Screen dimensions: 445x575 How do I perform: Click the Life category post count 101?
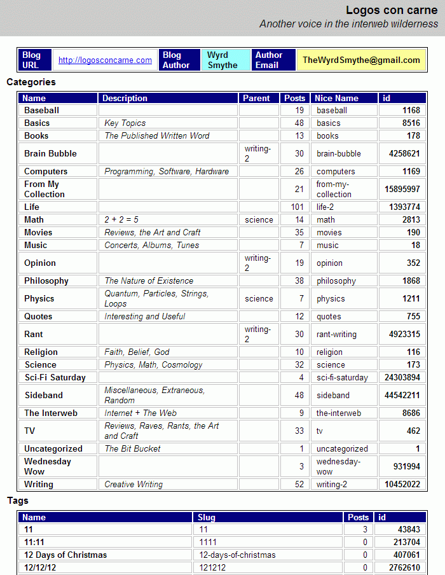[x=296, y=207]
